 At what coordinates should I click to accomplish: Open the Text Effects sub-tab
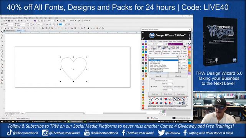click(166, 53)
